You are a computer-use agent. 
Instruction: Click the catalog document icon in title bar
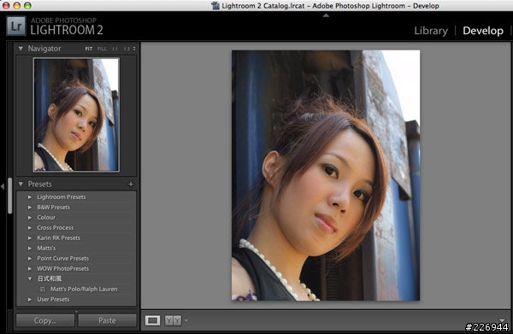click(x=215, y=6)
